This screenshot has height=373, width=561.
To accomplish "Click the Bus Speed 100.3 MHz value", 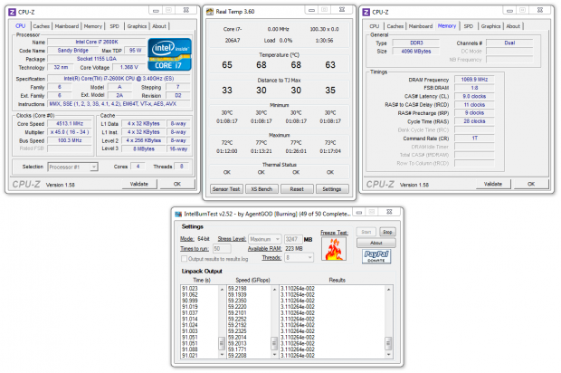I will pyautogui.click(x=70, y=140).
